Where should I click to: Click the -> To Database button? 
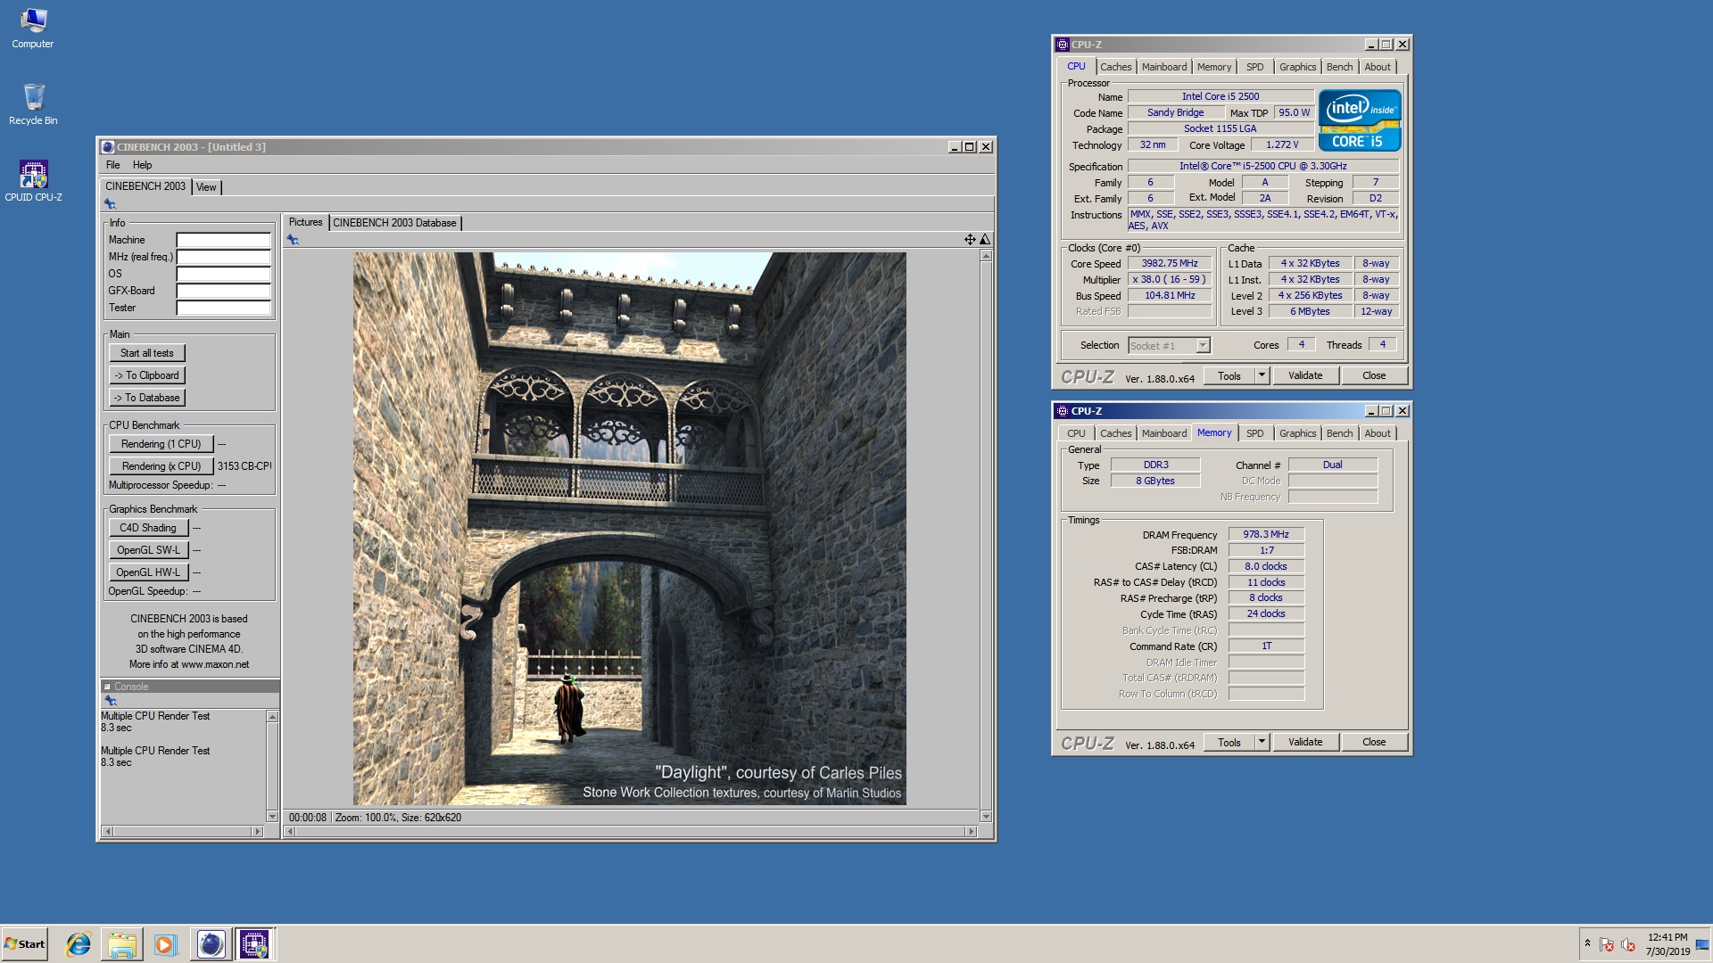[x=147, y=398]
